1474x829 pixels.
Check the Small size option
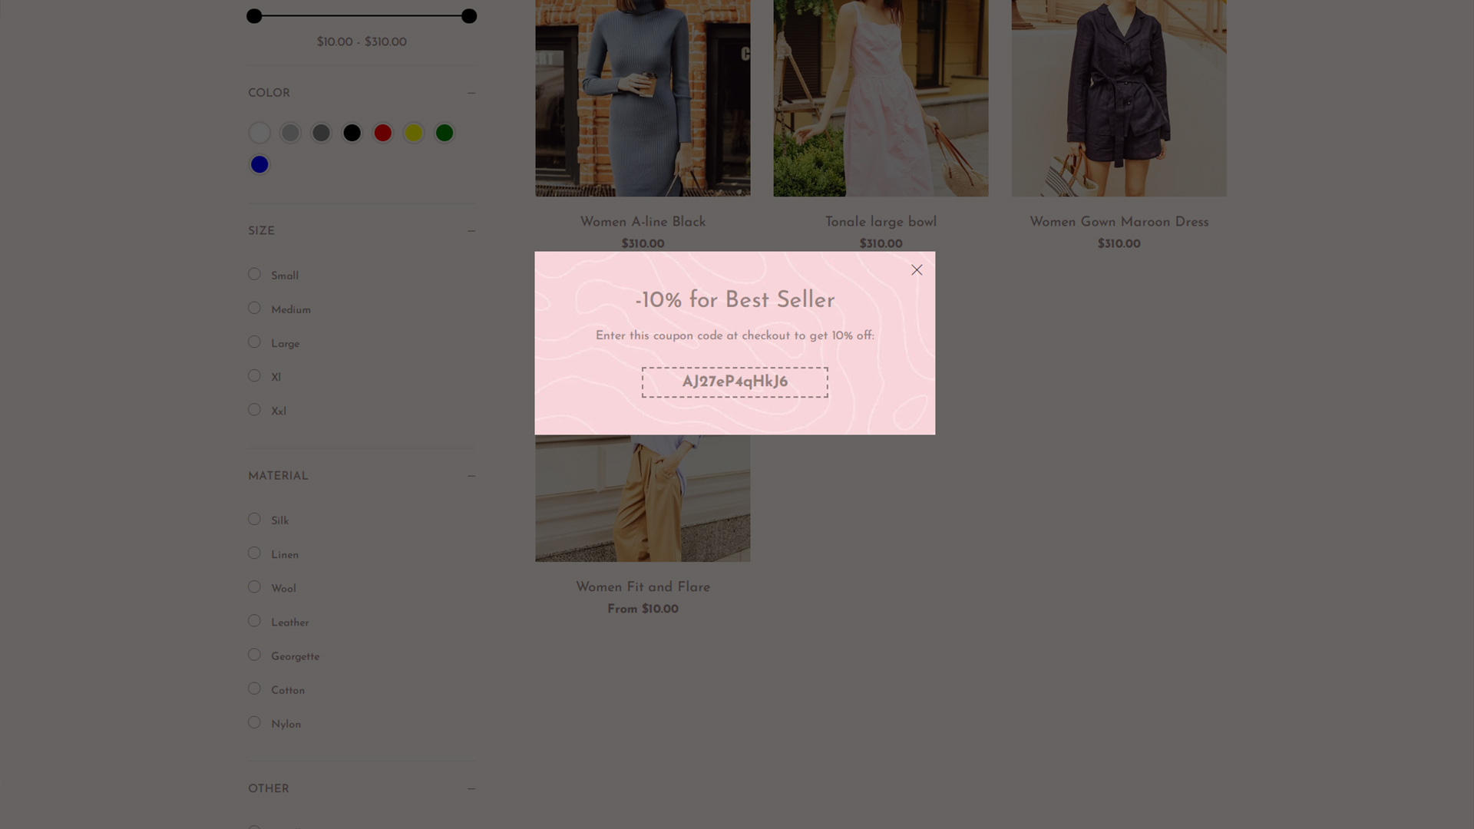(254, 274)
